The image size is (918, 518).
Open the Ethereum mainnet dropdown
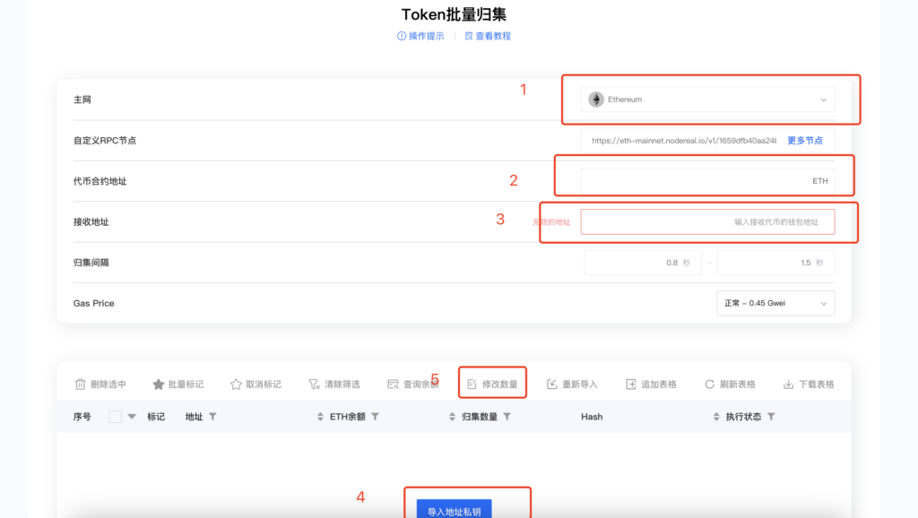tap(707, 99)
